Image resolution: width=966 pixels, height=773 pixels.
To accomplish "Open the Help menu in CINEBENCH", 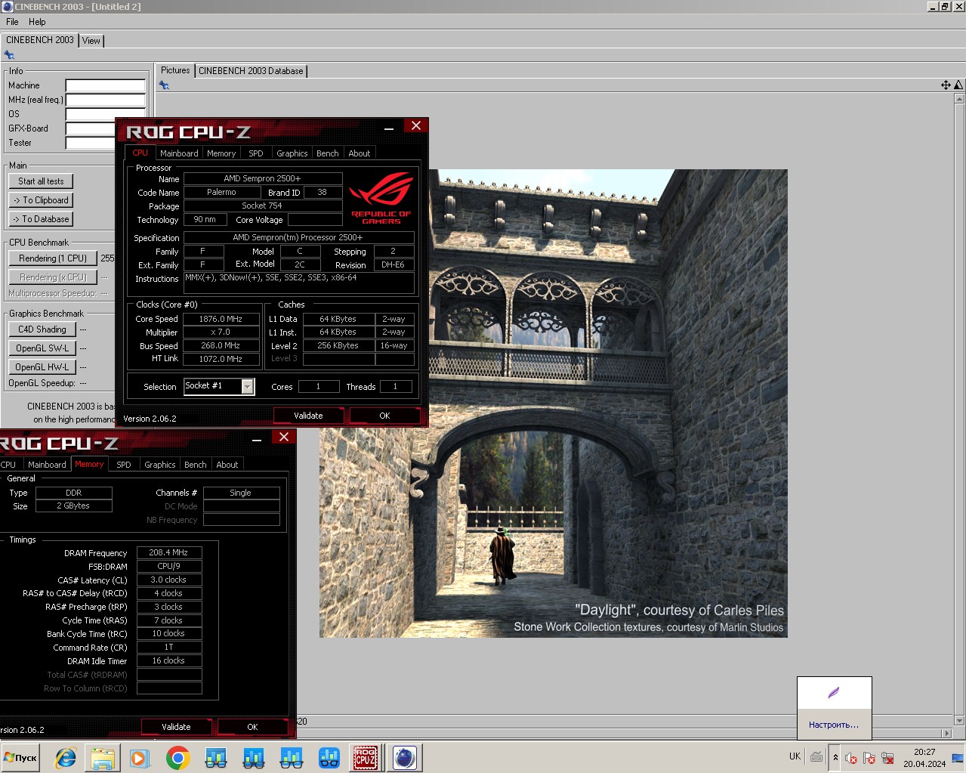I will pos(37,22).
